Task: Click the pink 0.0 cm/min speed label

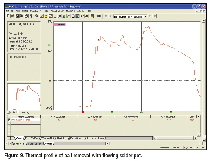Action: [59, 25]
